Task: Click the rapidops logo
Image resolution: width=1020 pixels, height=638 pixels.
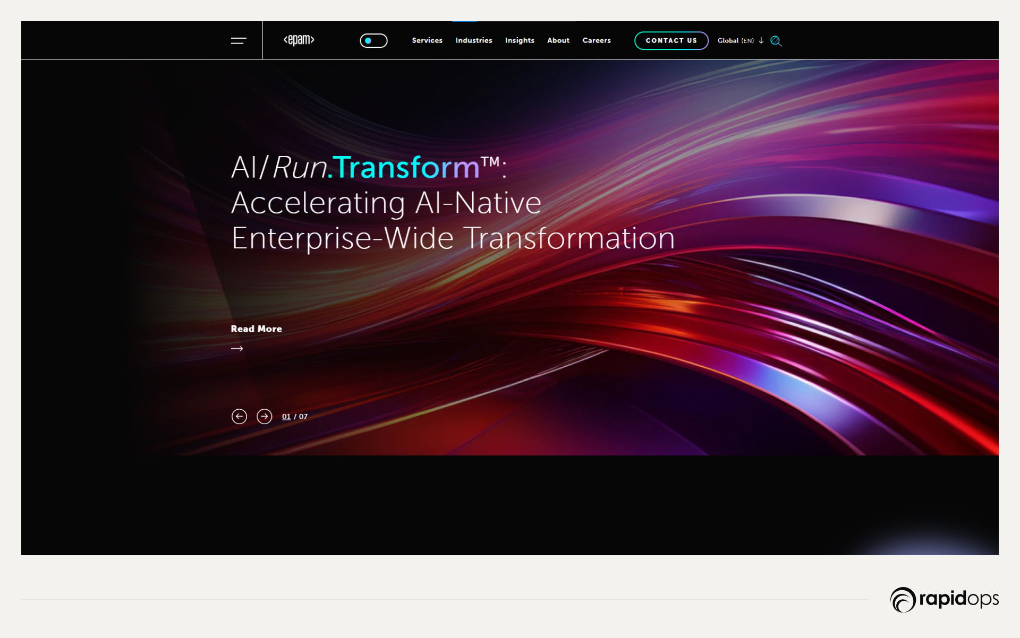Action: tap(944, 599)
